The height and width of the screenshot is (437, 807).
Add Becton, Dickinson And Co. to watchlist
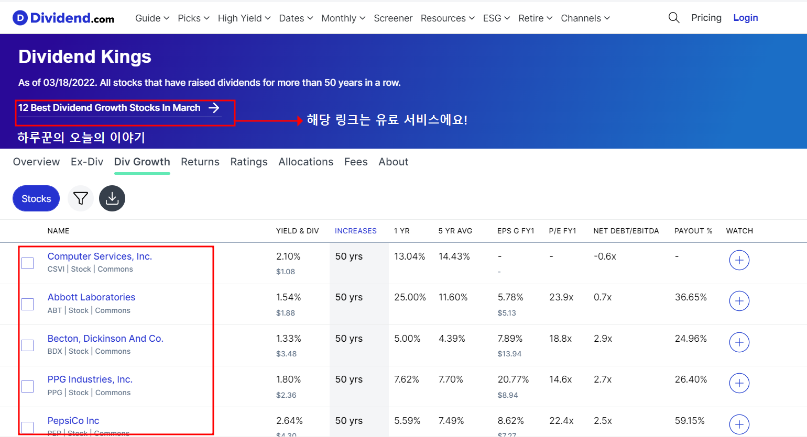coord(739,342)
